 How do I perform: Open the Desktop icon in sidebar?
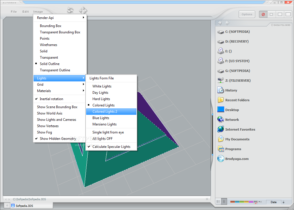tap(221, 110)
